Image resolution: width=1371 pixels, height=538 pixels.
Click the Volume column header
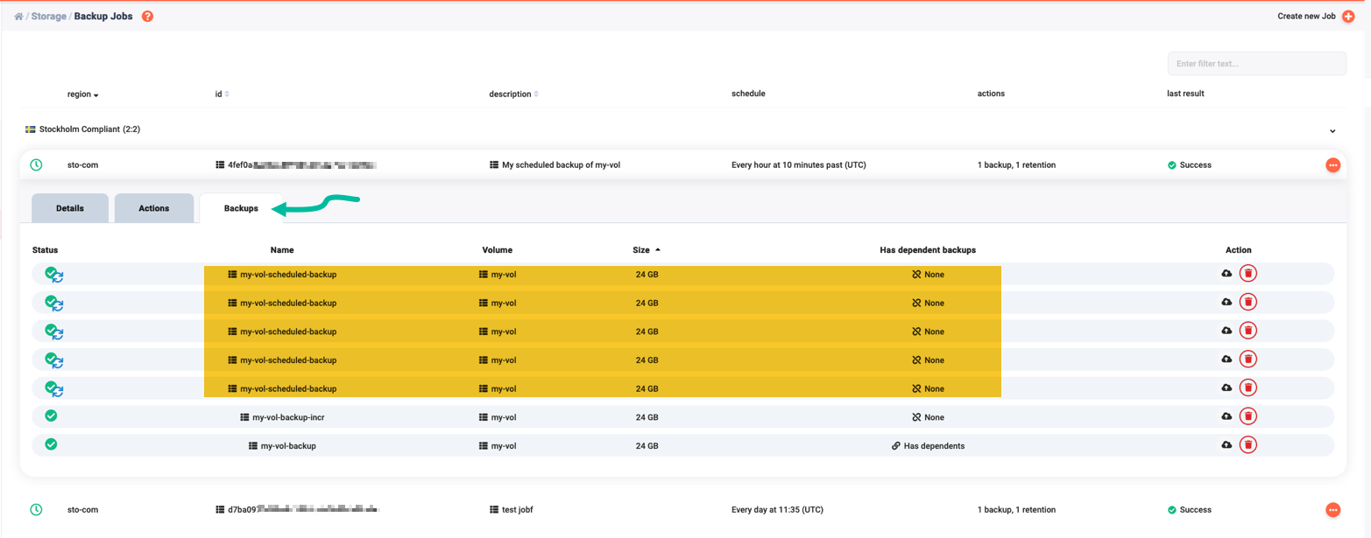click(497, 250)
